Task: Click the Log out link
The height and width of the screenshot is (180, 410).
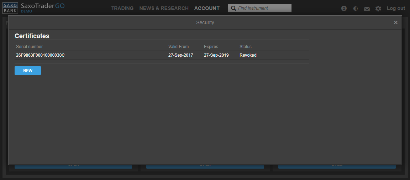Action: click(396, 8)
